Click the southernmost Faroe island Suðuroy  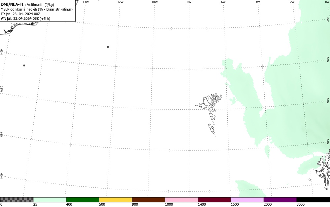click(x=212, y=129)
